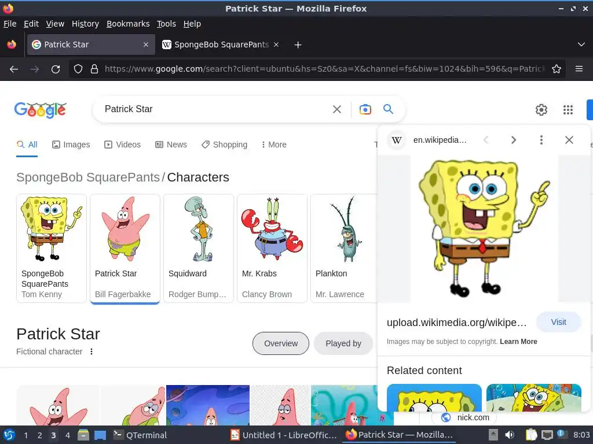Click the Visit button in preview panel
This screenshot has width=593, height=444.
pos(558,322)
